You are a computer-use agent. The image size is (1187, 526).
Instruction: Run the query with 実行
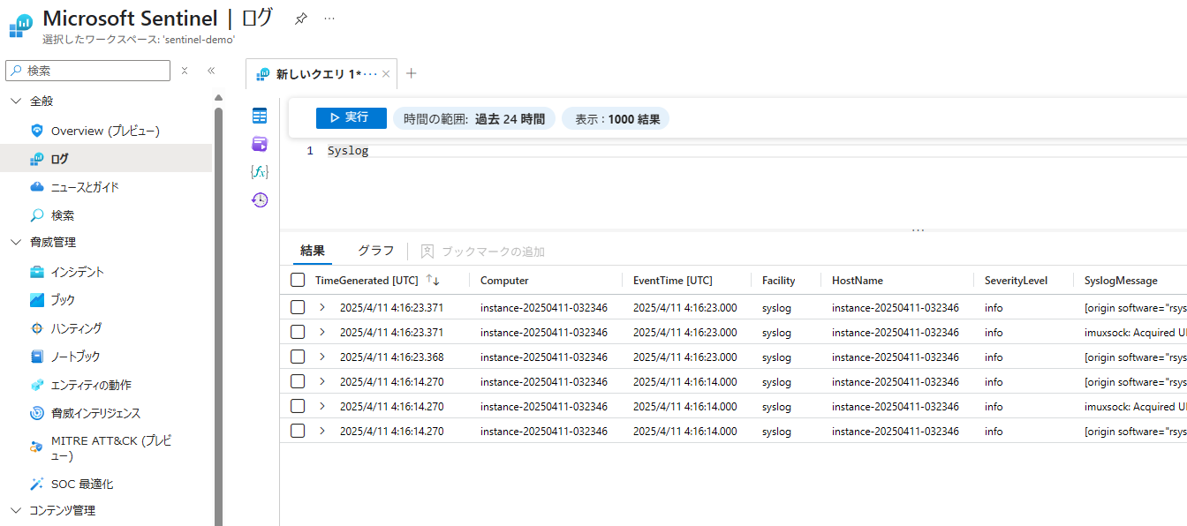[352, 117]
